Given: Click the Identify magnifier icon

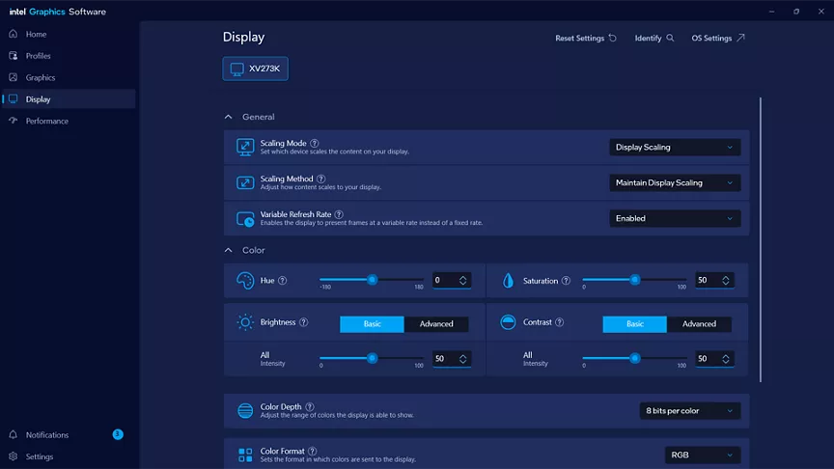Looking at the screenshot, I should coord(671,39).
